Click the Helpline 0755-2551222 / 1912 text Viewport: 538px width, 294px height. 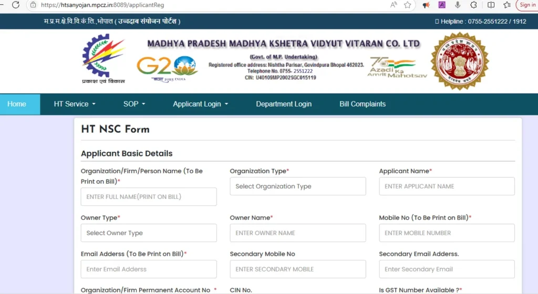[480, 21]
